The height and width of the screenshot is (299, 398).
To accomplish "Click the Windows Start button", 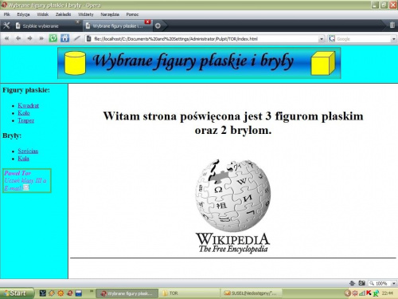I will (x=17, y=293).
